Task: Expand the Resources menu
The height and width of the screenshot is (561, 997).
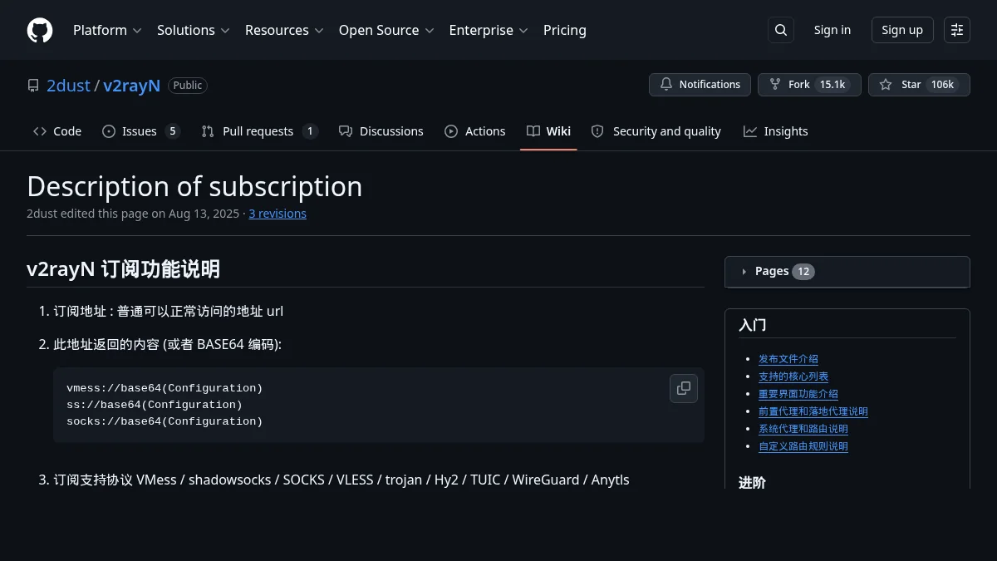Action: pos(285,30)
